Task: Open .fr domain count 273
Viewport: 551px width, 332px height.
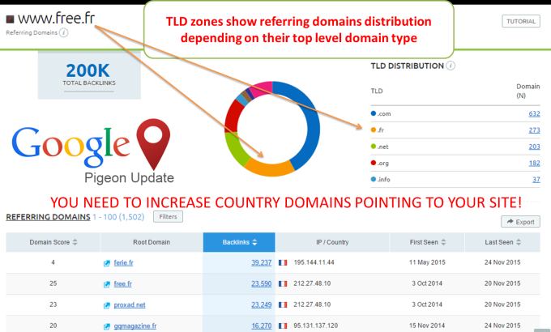Action: (534, 130)
